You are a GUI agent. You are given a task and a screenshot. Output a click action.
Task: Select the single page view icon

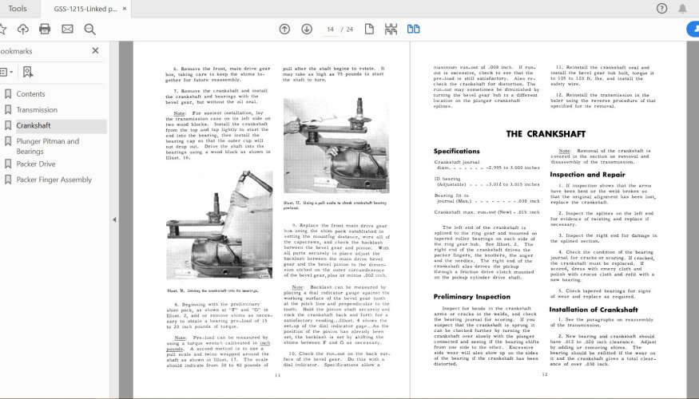click(x=369, y=29)
